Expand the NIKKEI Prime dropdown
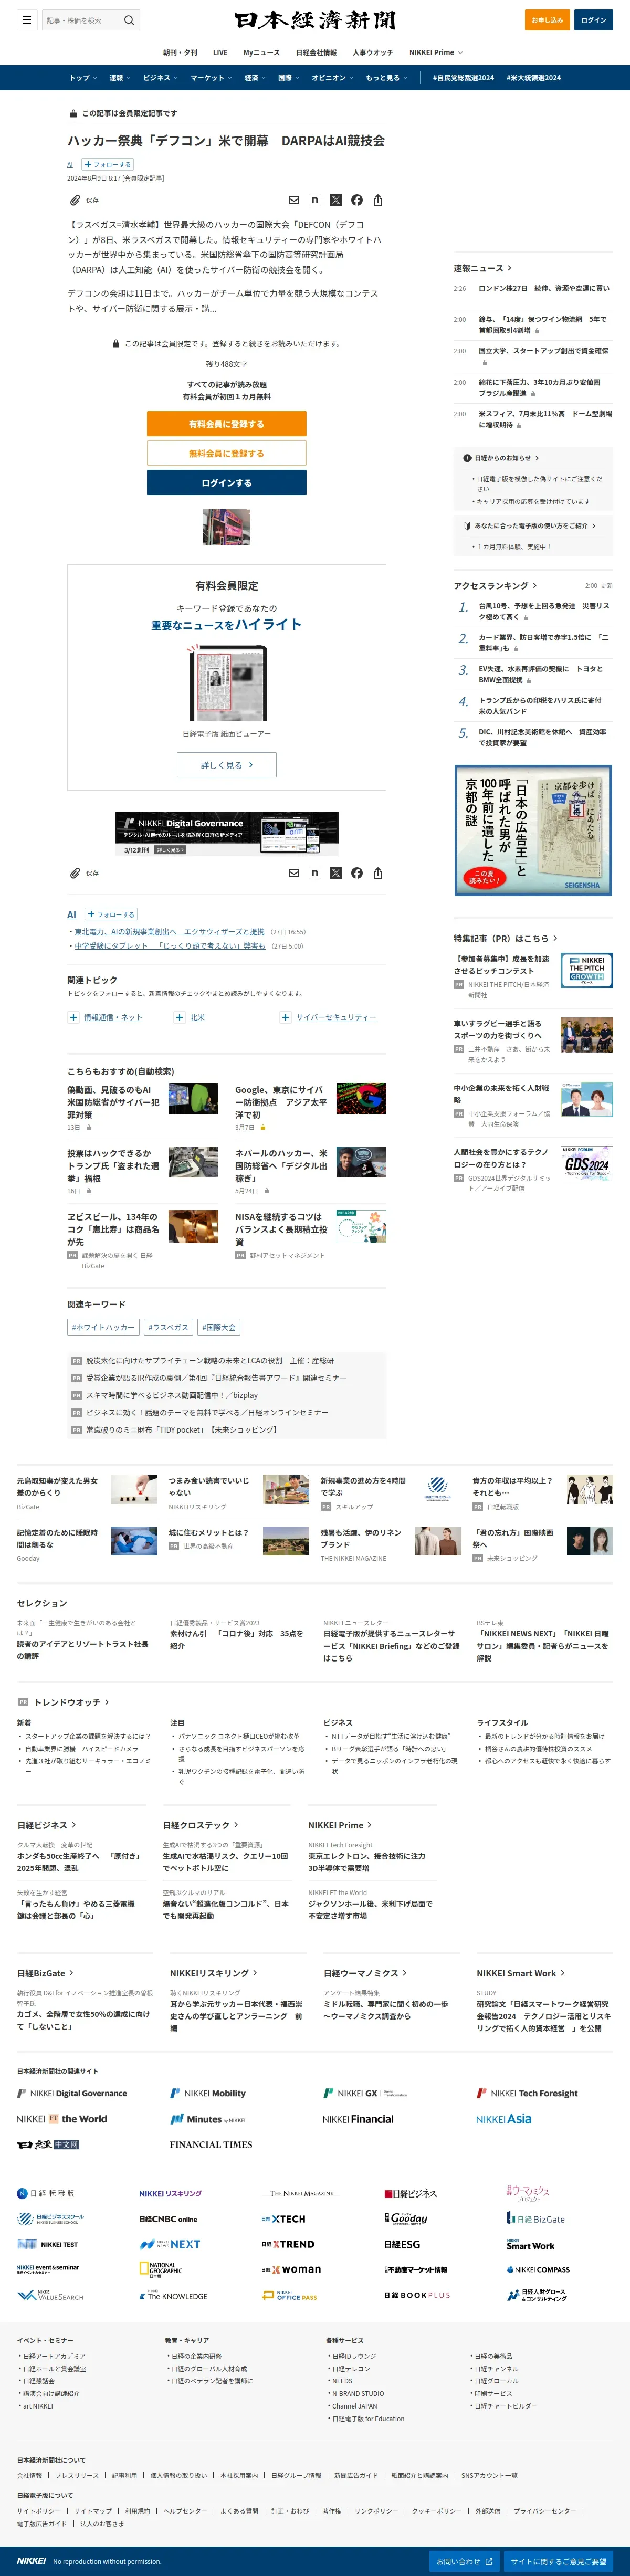 coord(437,52)
